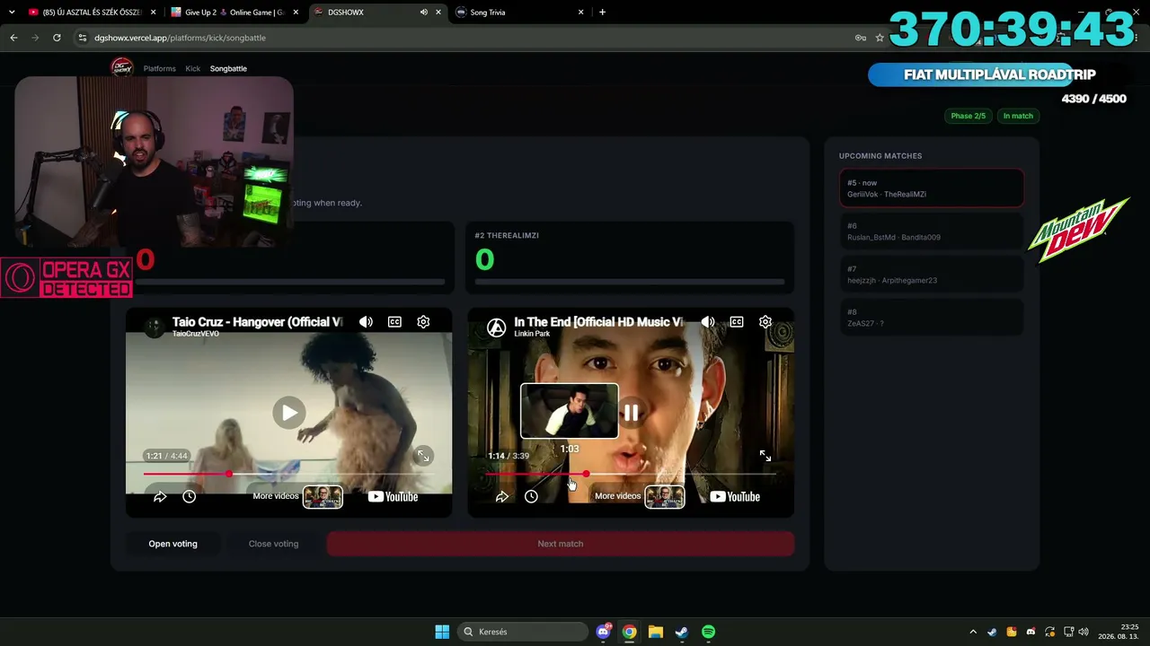The width and height of the screenshot is (1150, 646).
Task: Go to Platforms in the breadcrumb
Action: point(160,68)
